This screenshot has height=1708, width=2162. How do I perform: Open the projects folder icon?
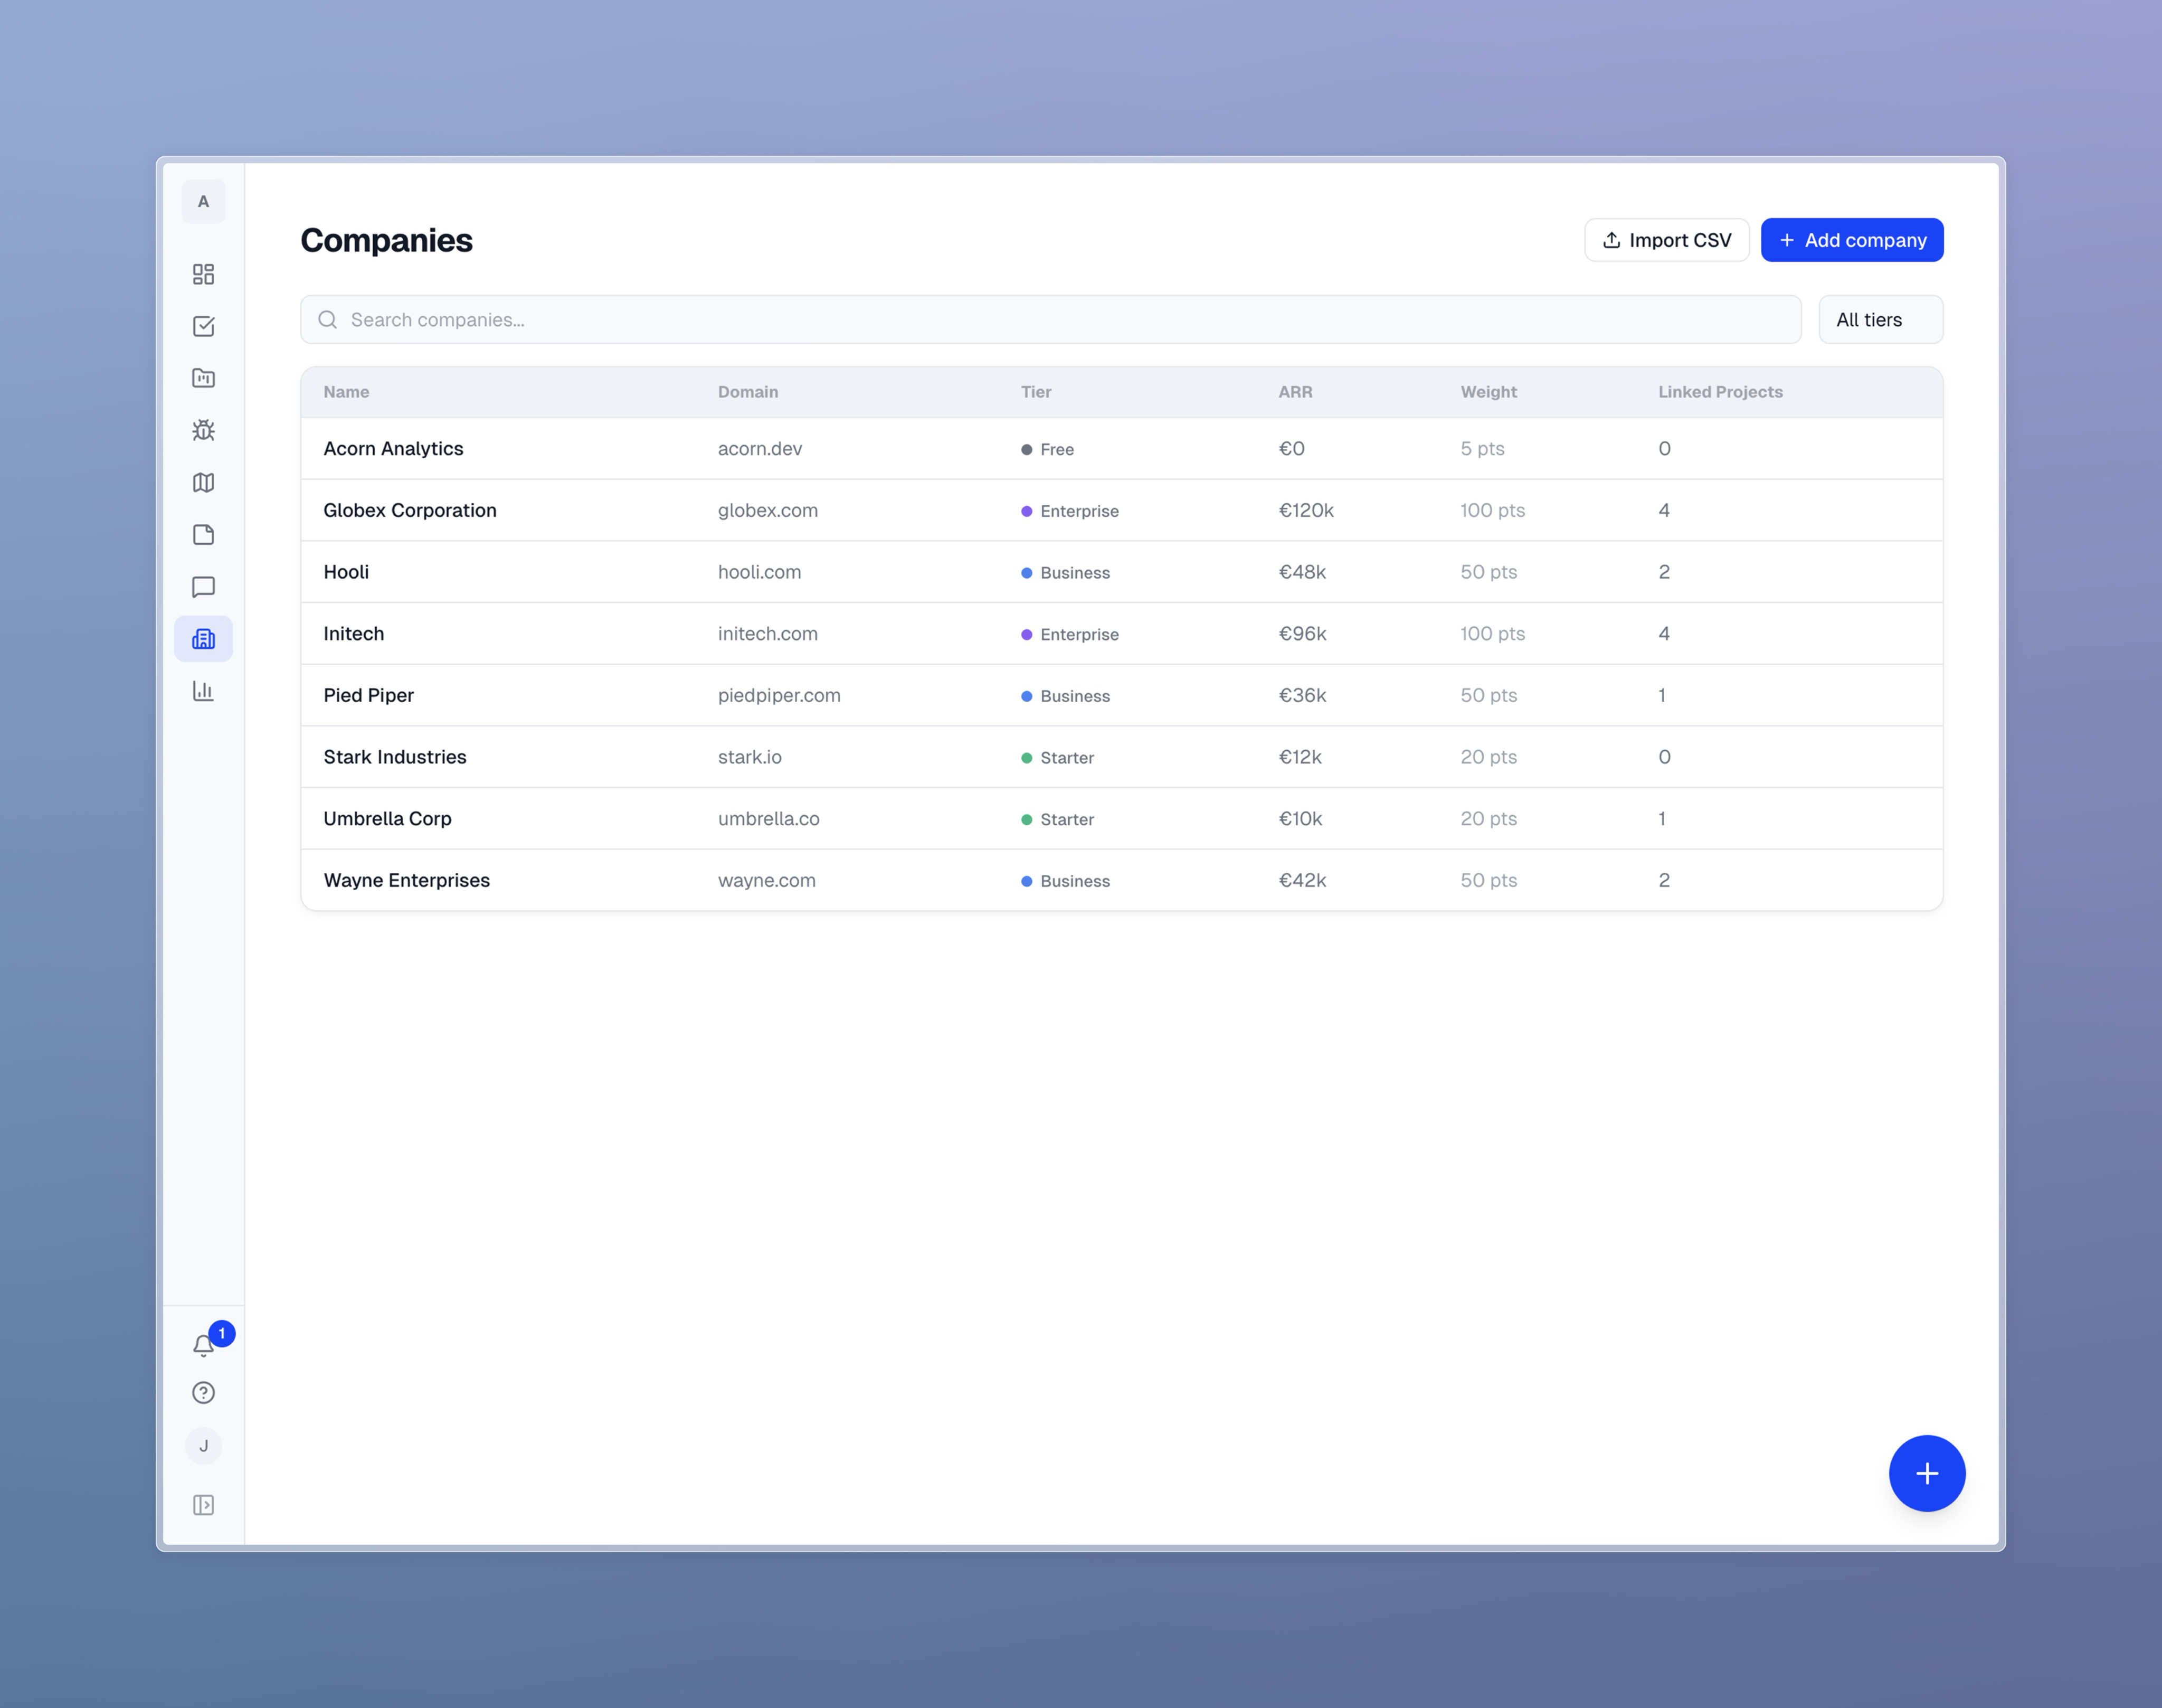pos(204,378)
